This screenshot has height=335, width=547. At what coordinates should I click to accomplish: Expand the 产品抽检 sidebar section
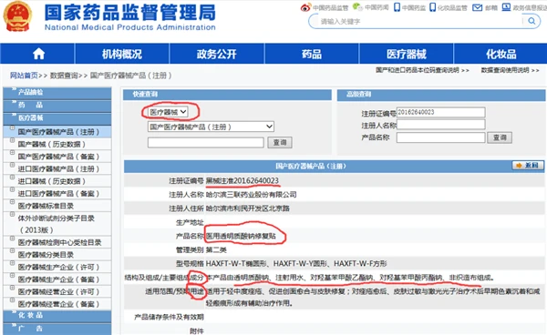tap(57, 92)
